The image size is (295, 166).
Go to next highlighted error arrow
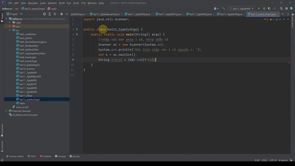point(288,19)
